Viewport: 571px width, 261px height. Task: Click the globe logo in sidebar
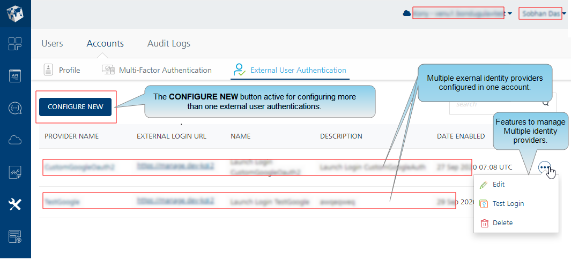[15, 13]
